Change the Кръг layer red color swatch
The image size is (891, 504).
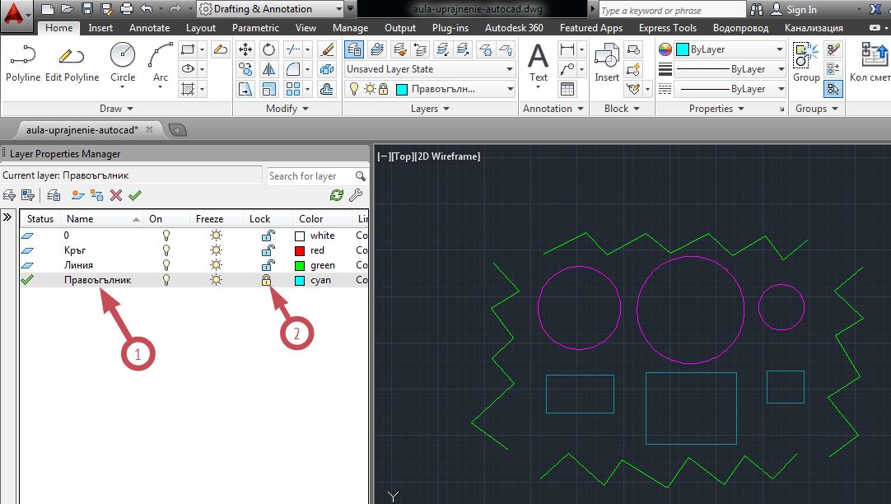(x=300, y=250)
